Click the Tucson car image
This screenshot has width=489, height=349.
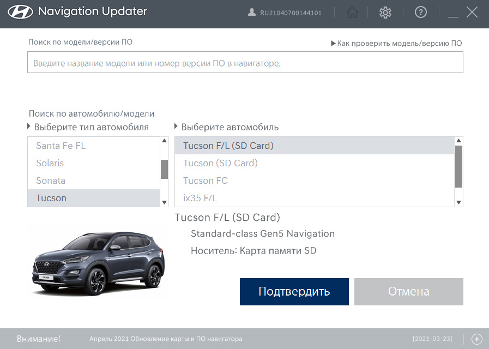98,263
